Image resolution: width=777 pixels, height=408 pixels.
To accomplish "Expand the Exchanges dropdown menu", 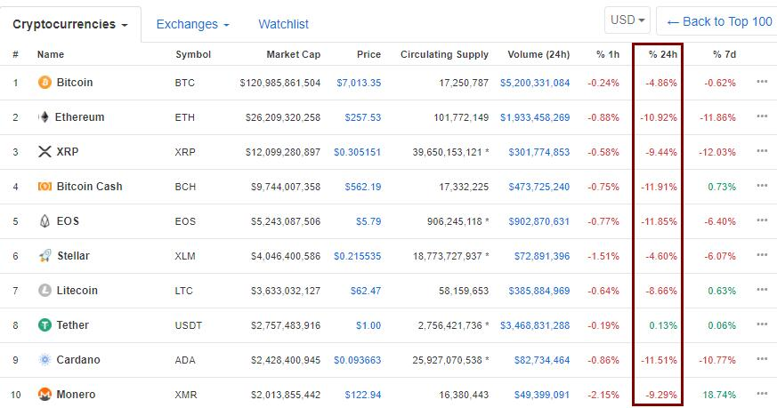I will pyautogui.click(x=193, y=24).
